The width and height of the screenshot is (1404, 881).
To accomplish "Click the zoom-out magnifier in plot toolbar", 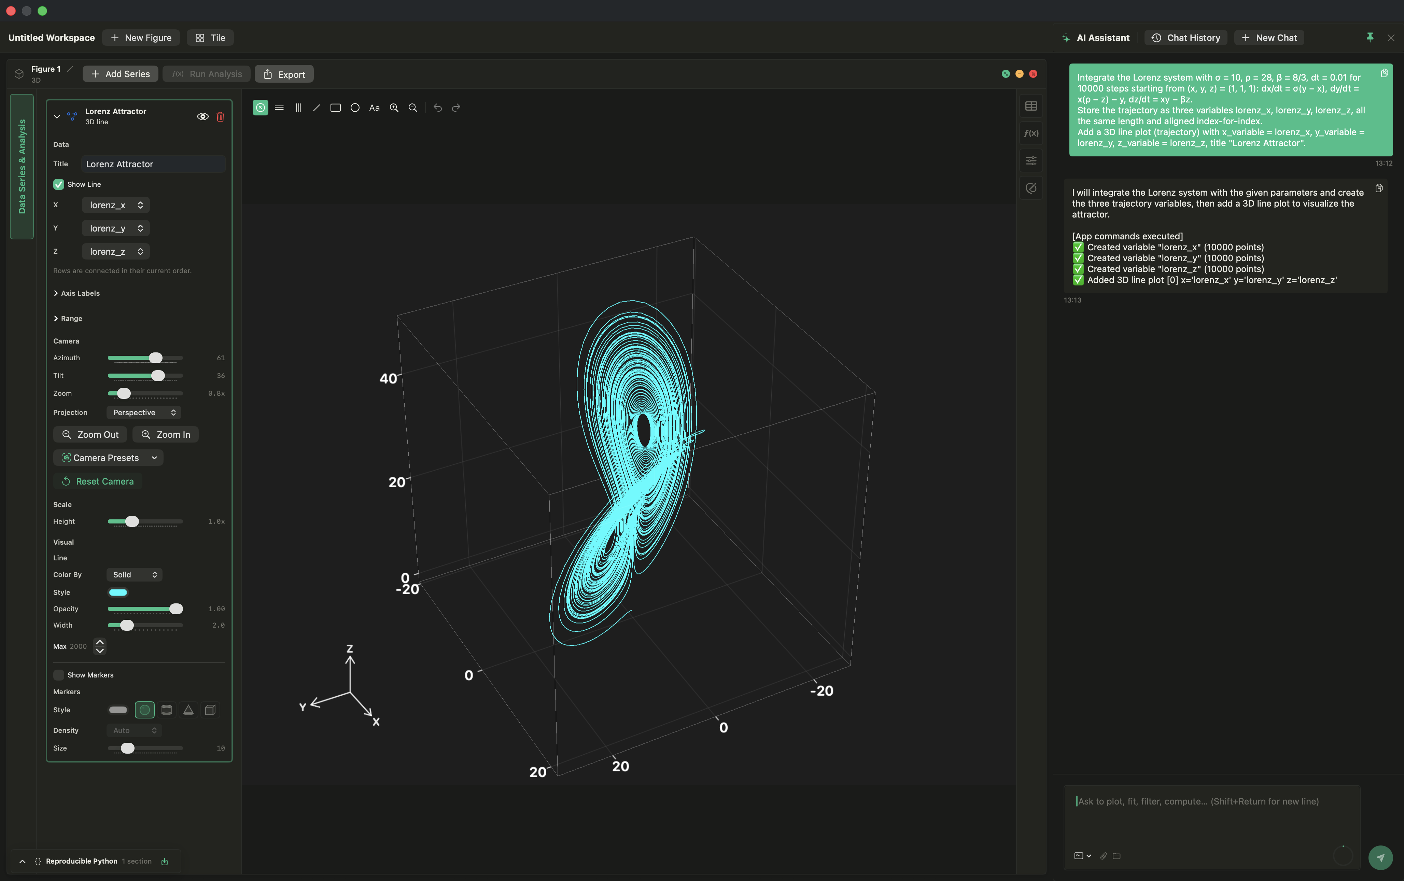I will coord(413,108).
